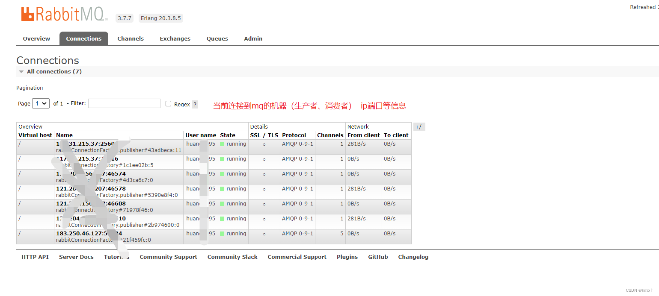659x296 pixels.
Task: Open Server Docs link
Action: click(x=76, y=257)
